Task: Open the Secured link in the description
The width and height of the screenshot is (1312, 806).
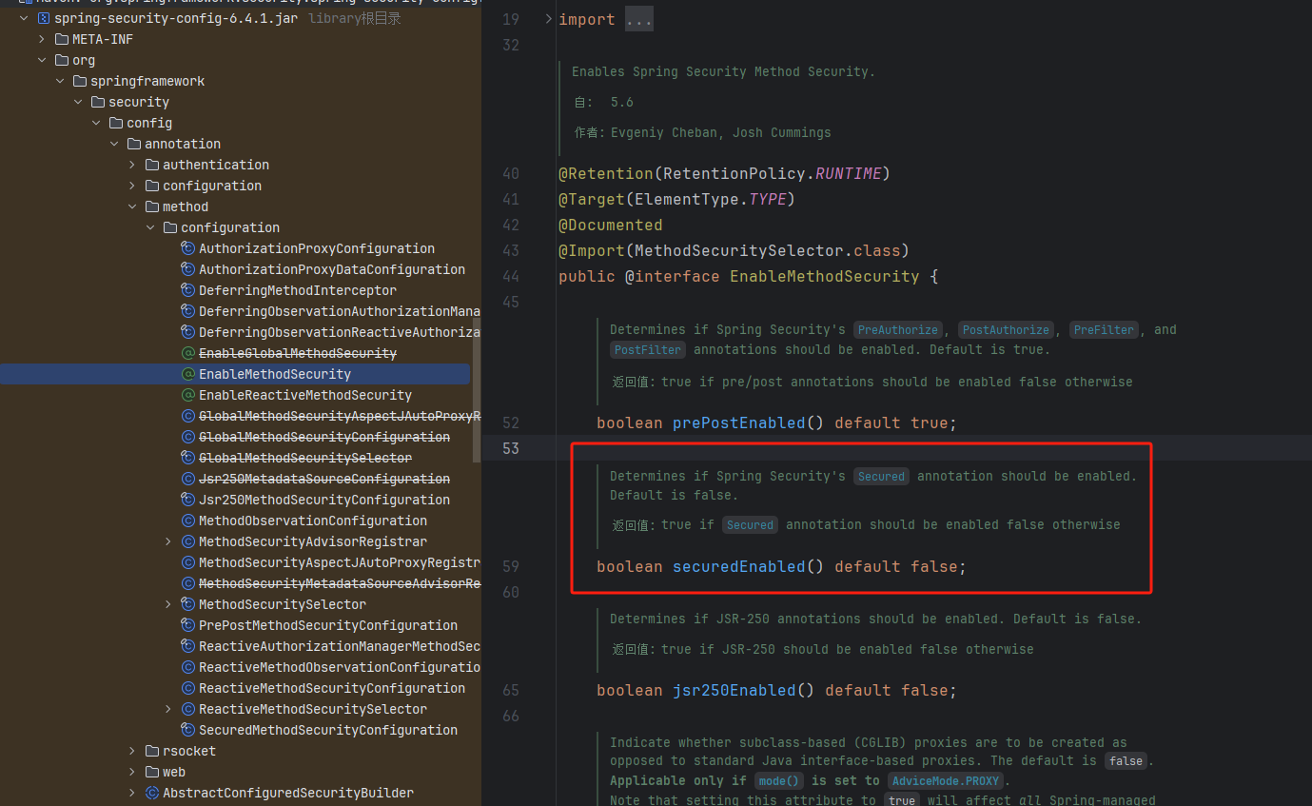Action: (x=881, y=476)
